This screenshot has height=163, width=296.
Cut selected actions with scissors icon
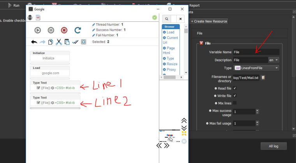coord(59,42)
